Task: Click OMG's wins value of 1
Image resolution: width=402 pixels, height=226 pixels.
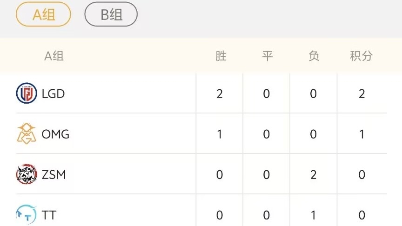Action: 220,134
